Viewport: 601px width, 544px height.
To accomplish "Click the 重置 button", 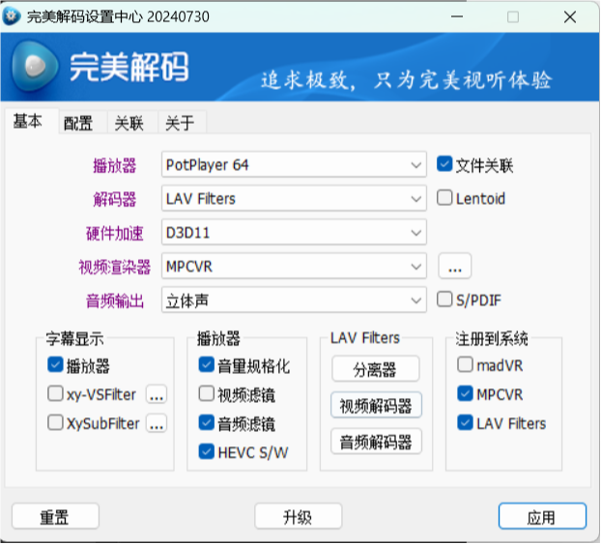I will click(x=55, y=517).
